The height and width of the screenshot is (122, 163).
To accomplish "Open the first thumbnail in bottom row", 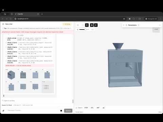I will [x=11, y=87].
